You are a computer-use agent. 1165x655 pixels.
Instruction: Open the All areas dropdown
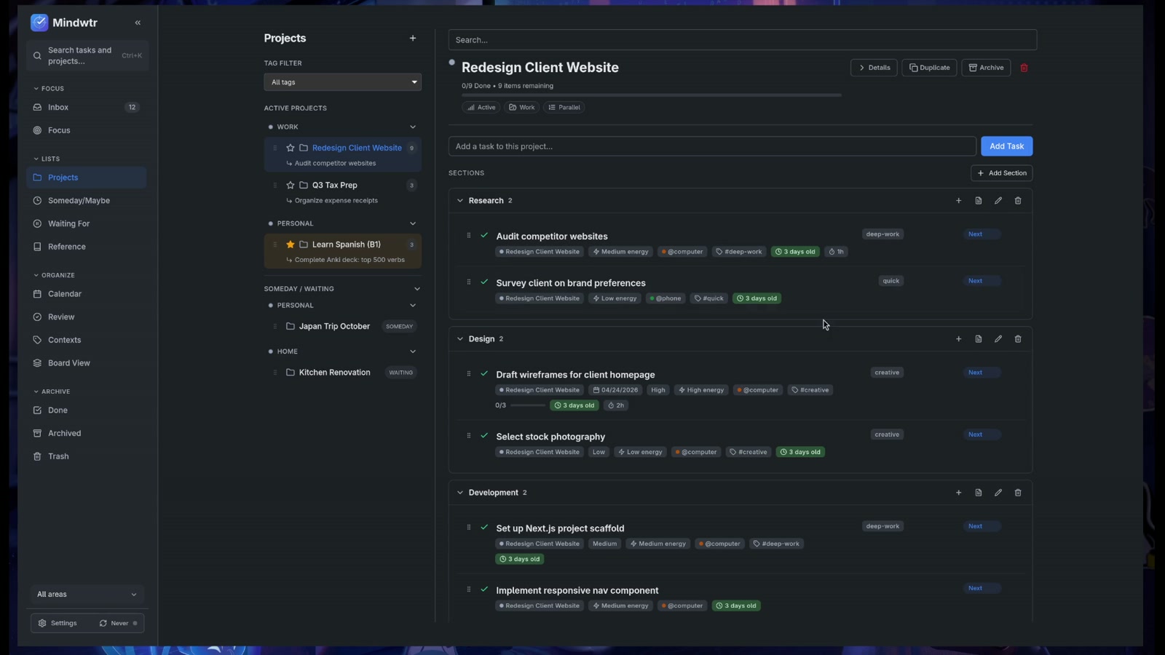pyautogui.click(x=87, y=595)
